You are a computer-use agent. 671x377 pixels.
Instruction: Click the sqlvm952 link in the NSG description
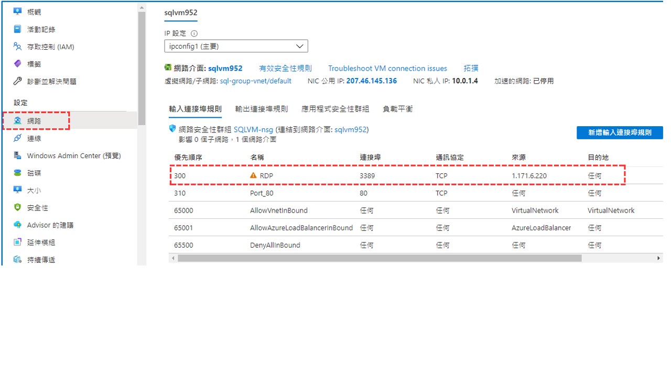click(x=350, y=129)
